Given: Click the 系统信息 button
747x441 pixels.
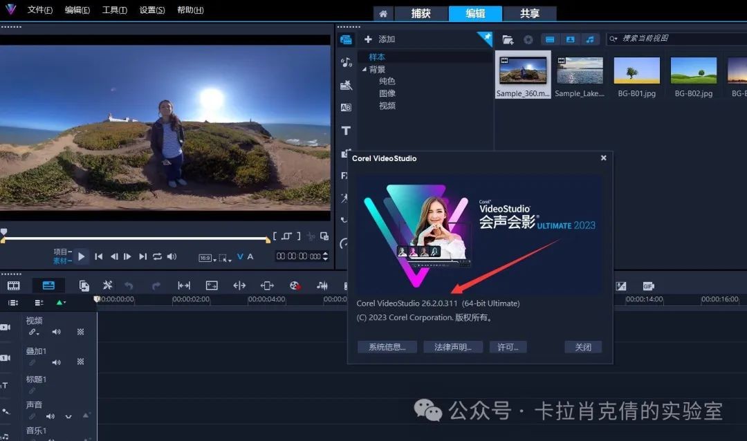Looking at the screenshot, I should click(x=387, y=347).
